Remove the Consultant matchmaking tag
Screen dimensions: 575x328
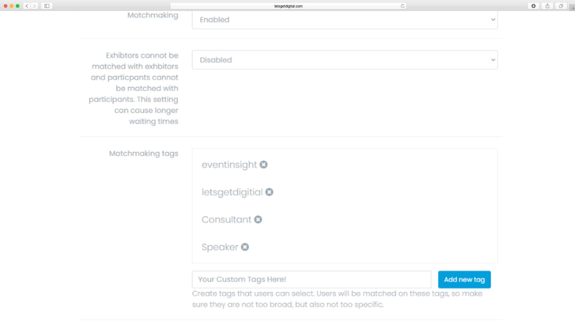click(x=258, y=220)
